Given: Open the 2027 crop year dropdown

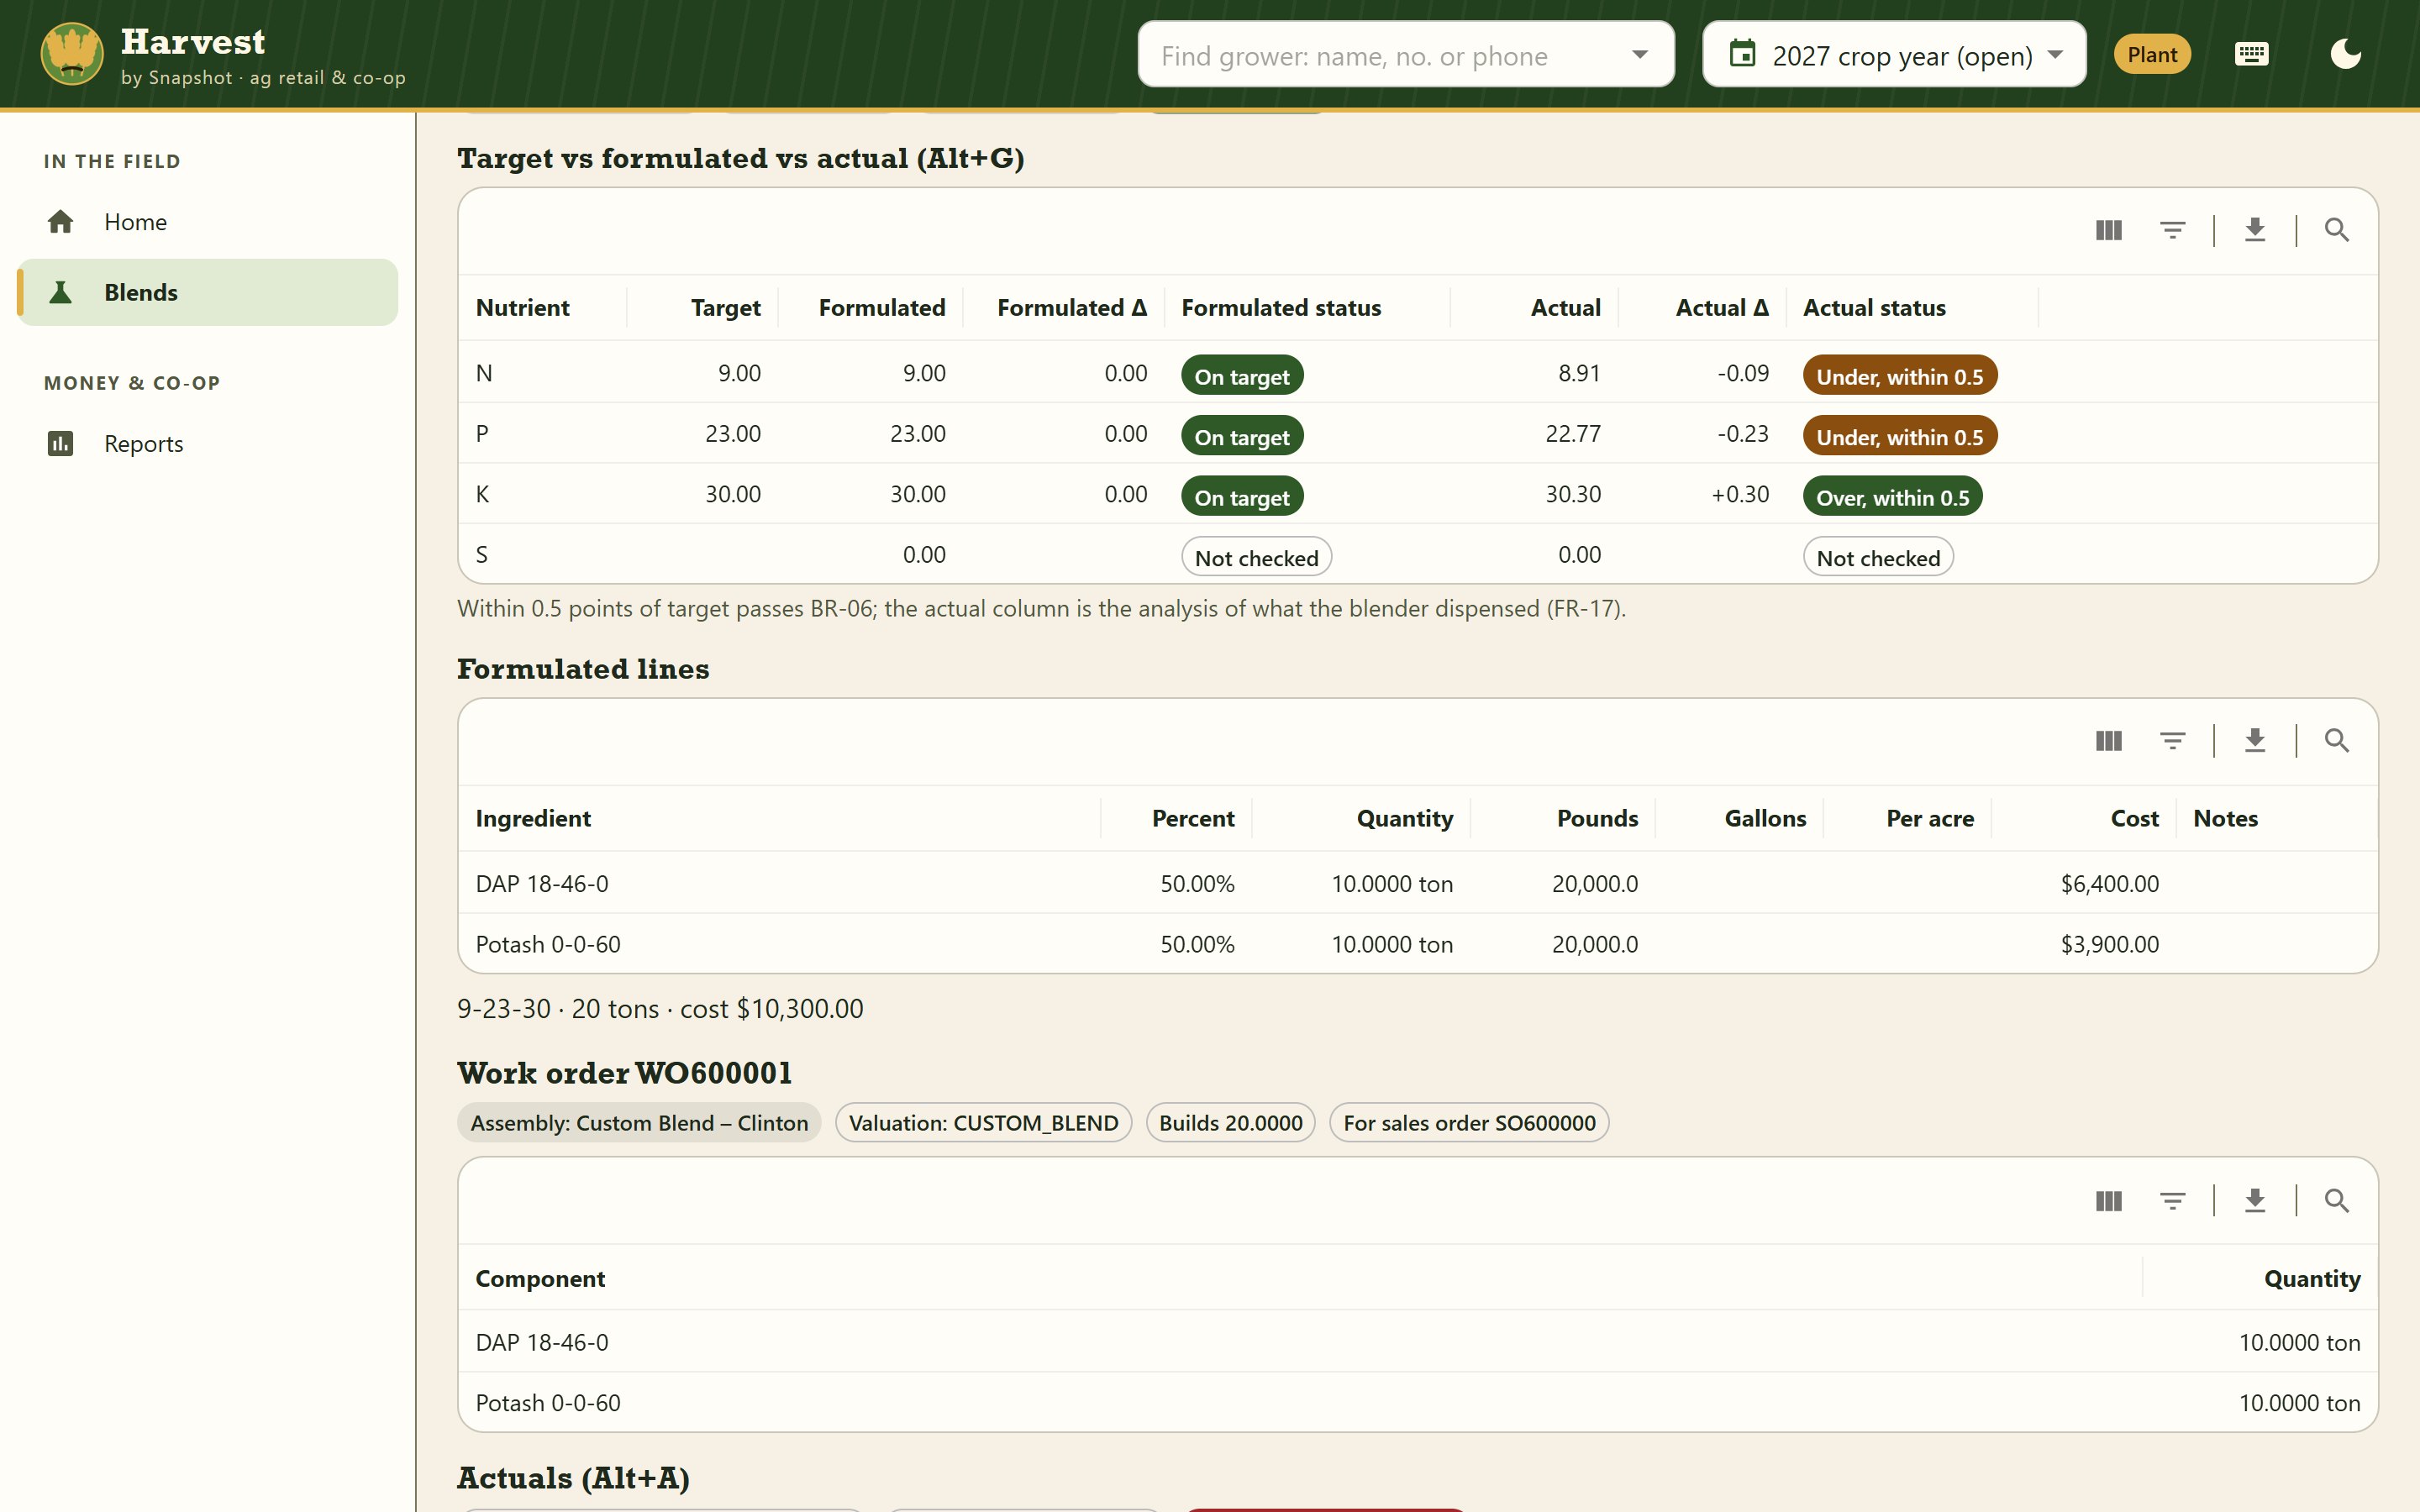Looking at the screenshot, I should (1894, 54).
